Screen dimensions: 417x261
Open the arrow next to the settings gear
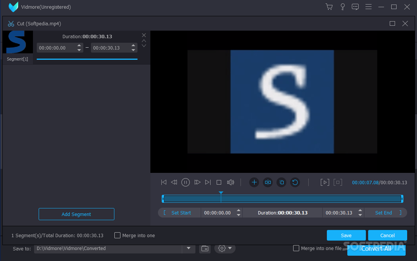[230, 249]
